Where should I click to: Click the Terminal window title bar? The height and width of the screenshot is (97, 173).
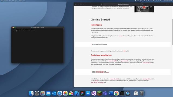[38, 27]
